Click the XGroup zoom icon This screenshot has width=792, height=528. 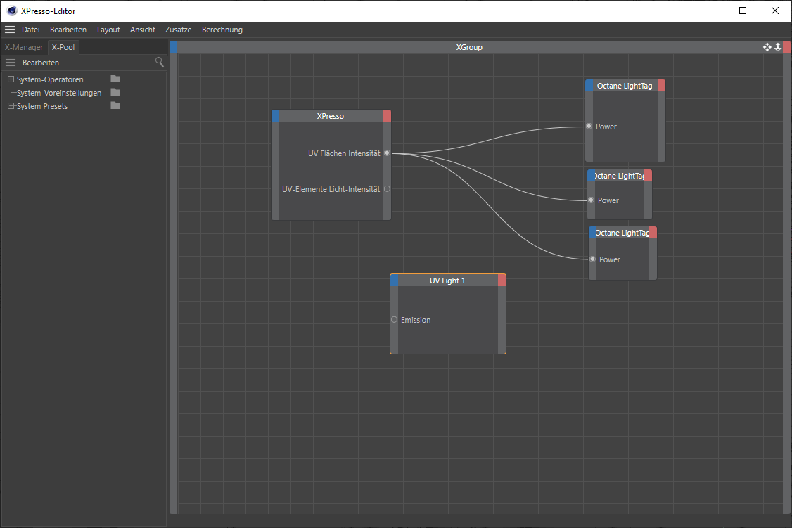pos(778,47)
